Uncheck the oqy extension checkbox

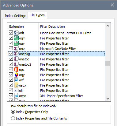click(x=11, y=75)
